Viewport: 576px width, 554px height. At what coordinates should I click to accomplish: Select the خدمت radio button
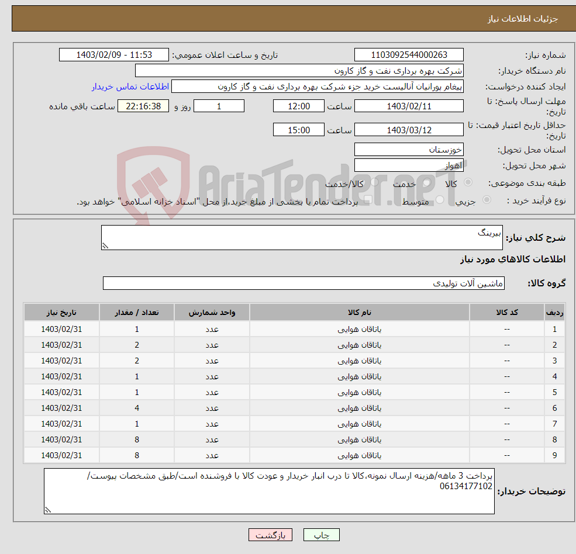[x=427, y=182]
